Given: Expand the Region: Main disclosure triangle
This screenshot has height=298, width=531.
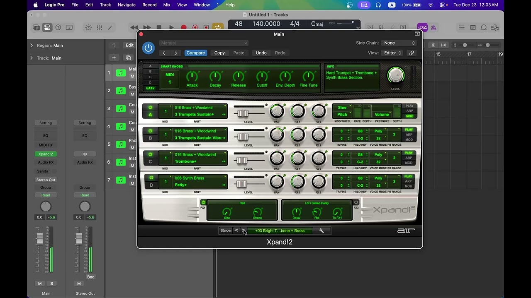Looking at the screenshot, I should [x=32, y=46].
